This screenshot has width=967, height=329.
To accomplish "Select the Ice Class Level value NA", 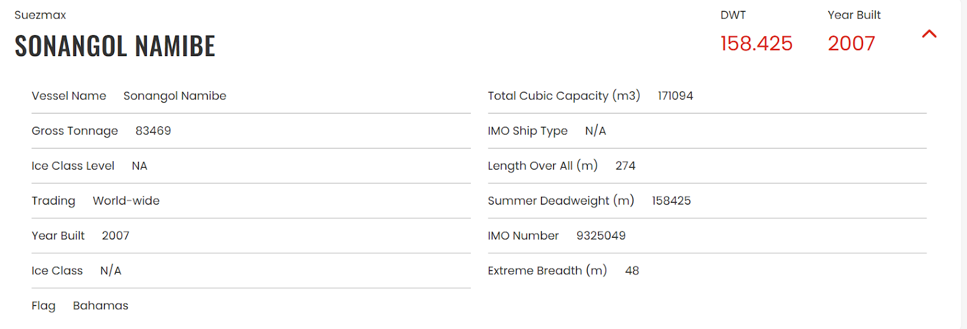I will click(139, 166).
